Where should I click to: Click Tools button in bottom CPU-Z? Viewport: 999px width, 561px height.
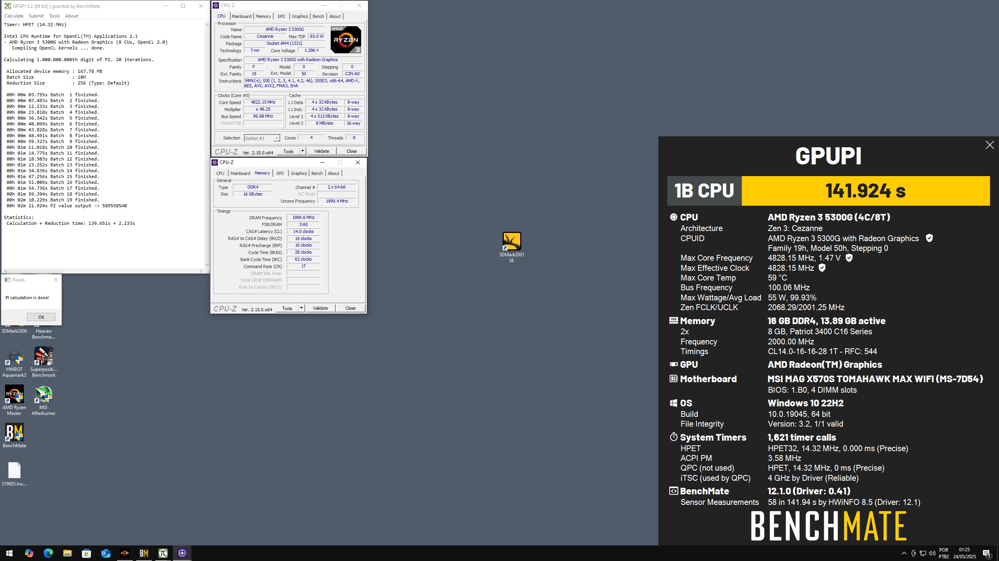pyautogui.click(x=287, y=308)
